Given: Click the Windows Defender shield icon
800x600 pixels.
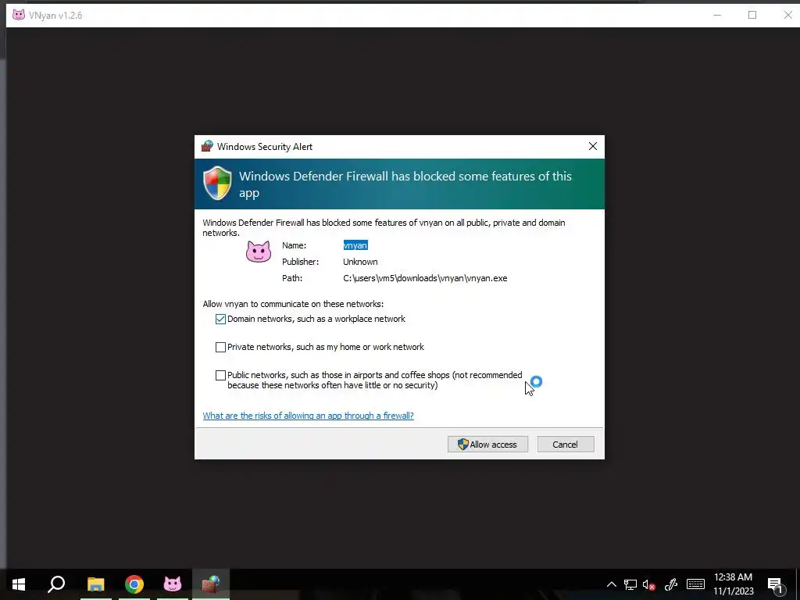Looking at the screenshot, I should tap(217, 183).
